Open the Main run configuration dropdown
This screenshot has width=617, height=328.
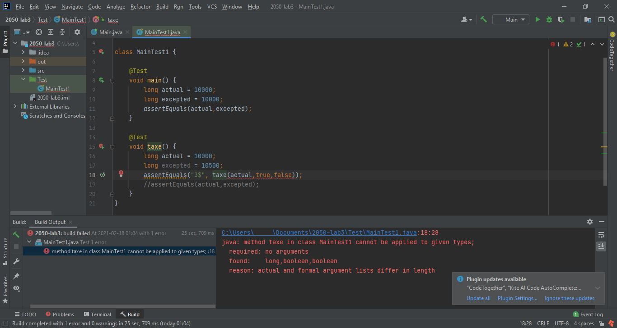tap(510, 19)
